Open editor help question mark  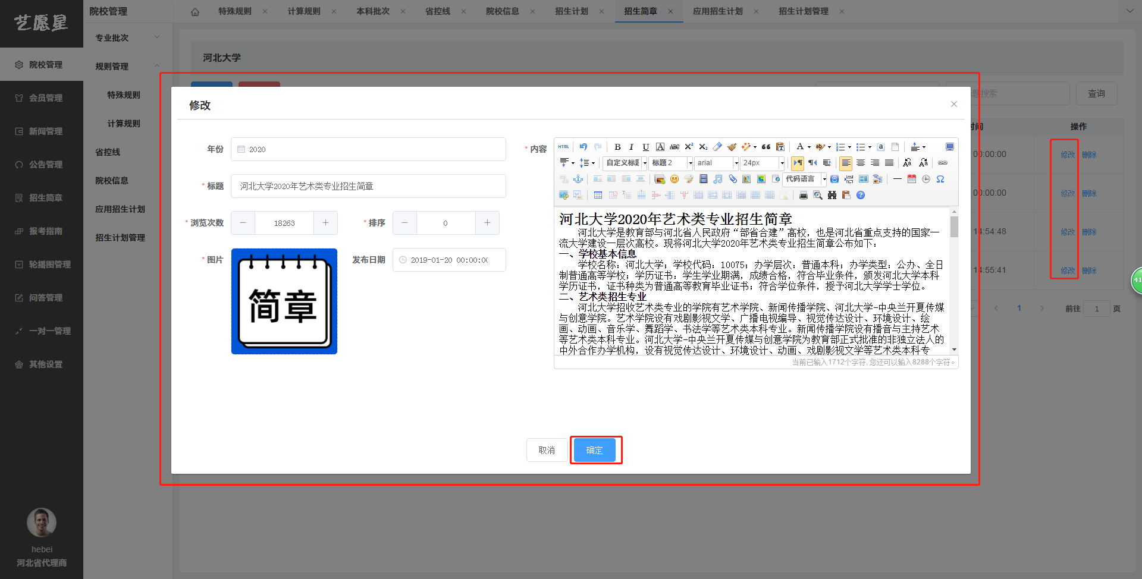pos(861,195)
